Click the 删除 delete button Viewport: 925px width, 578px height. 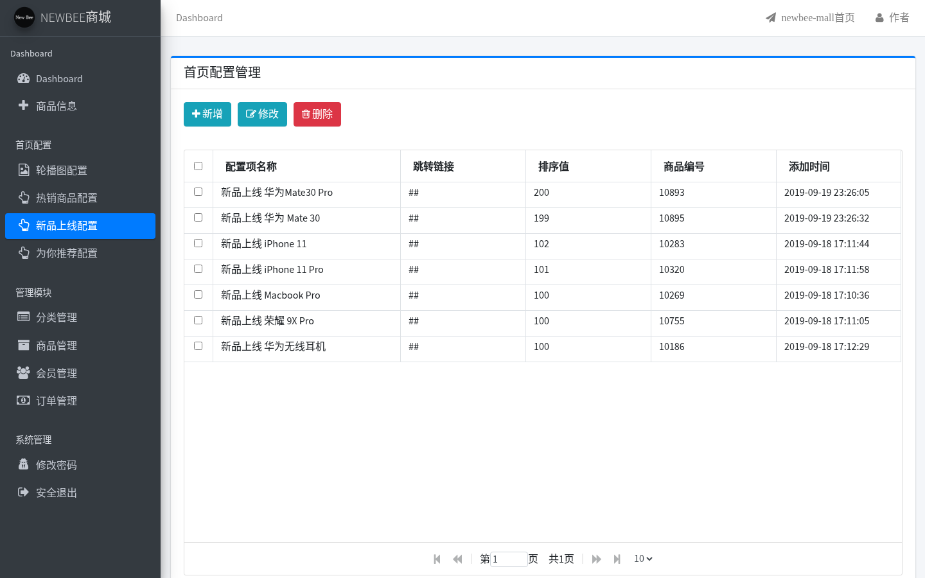click(317, 114)
